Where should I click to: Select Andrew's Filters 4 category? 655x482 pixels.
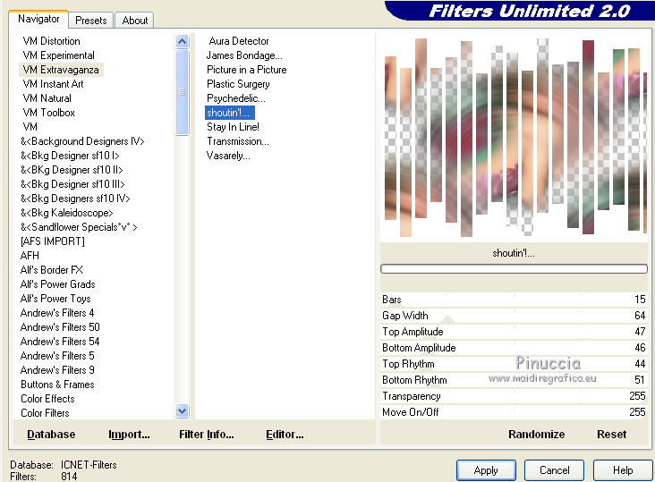click(57, 313)
